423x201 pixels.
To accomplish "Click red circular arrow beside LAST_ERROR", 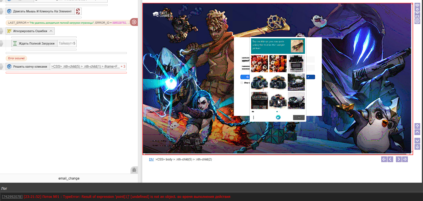I will 134,22.
